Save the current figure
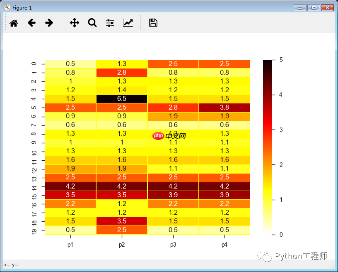This screenshot has height=272, width=338. (x=153, y=22)
